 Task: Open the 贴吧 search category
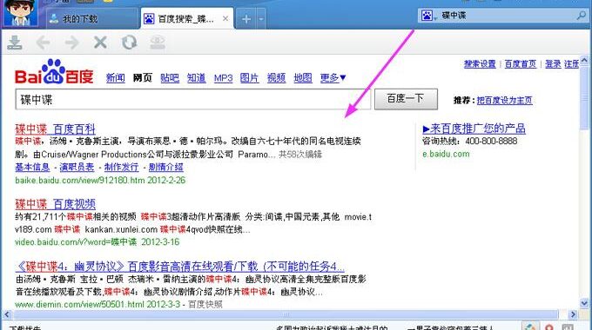(x=170, y=78)
